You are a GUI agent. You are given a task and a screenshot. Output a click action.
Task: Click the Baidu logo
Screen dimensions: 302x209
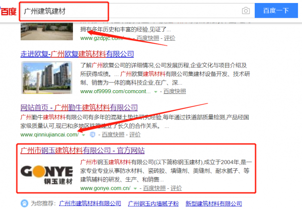coord(8,11)
